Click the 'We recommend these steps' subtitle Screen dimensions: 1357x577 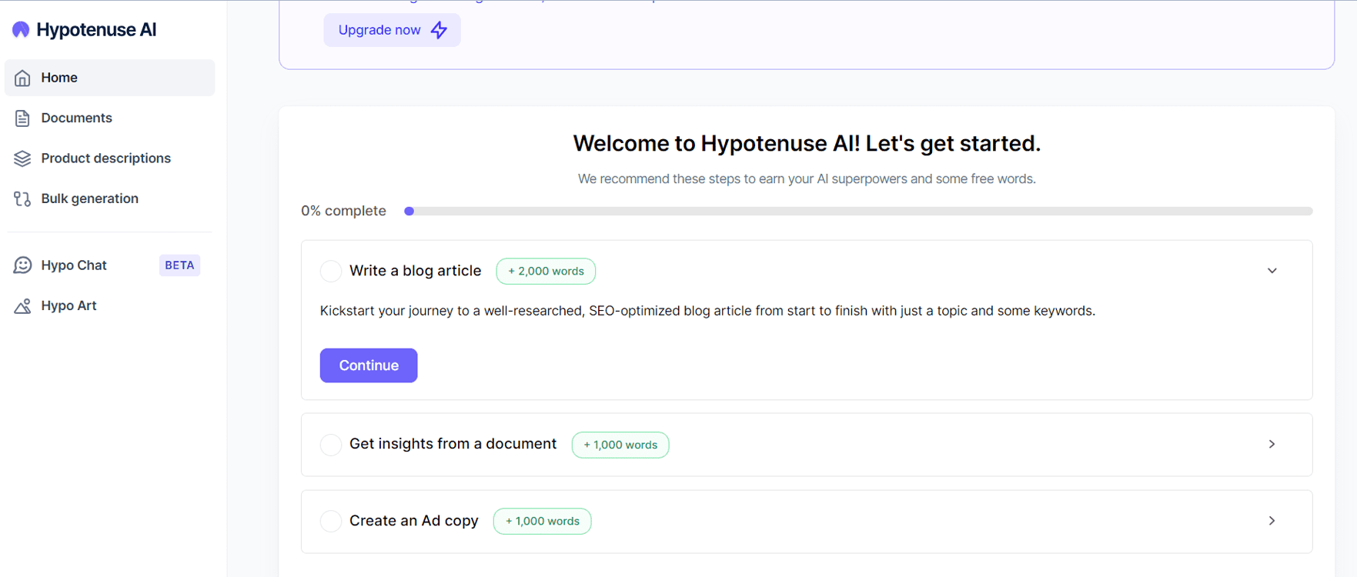[807, 178]
